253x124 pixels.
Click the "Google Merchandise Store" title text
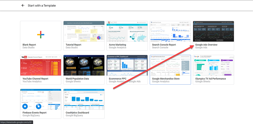pos(166,79)
